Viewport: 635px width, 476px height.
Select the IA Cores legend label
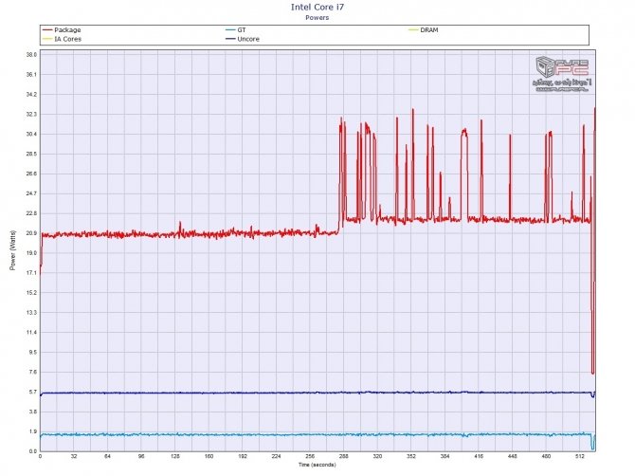(67, 39)
